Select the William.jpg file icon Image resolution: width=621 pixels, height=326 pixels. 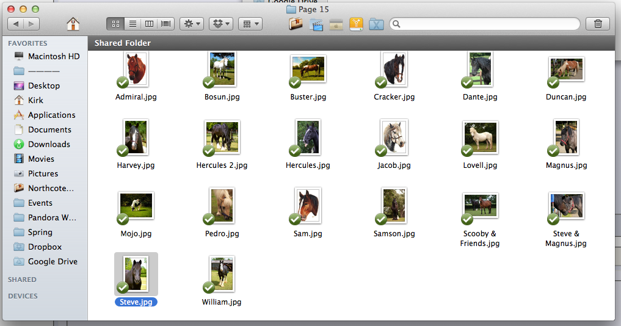(x=222, y=273)
